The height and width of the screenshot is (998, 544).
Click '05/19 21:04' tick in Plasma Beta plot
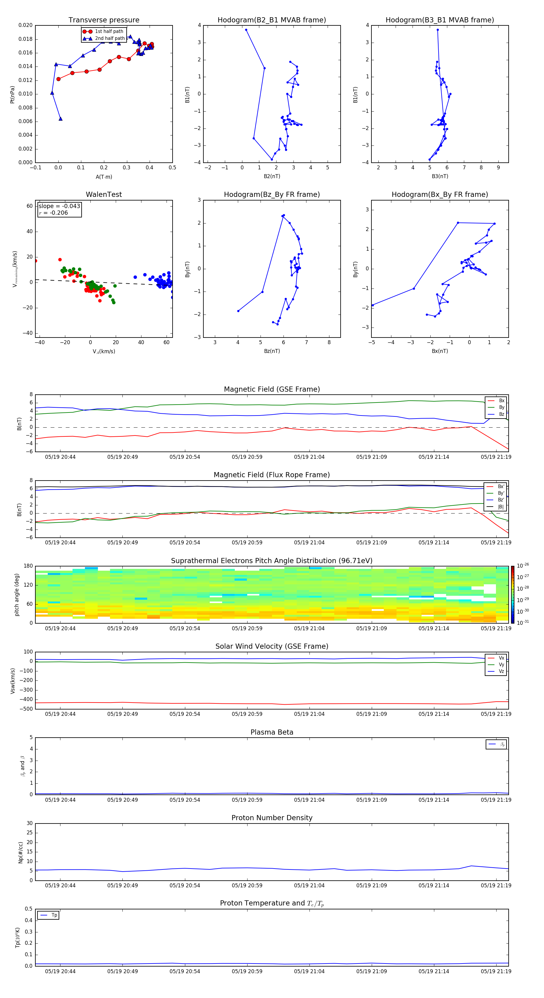coord(309,800)
